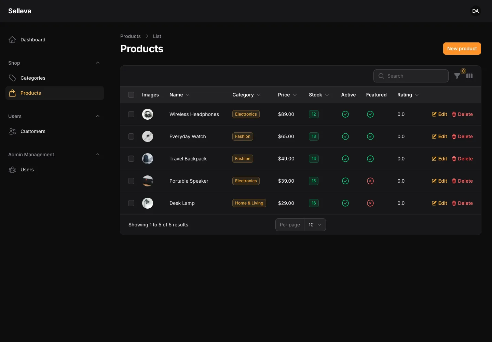The image size is (492, 342).
Task: Click the Search input field
Action: tap(411, 76)
